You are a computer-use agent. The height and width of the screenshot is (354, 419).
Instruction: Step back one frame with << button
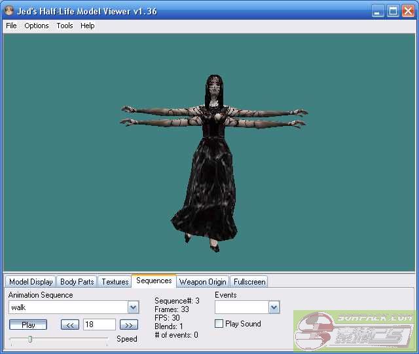[x=70, y=325]
